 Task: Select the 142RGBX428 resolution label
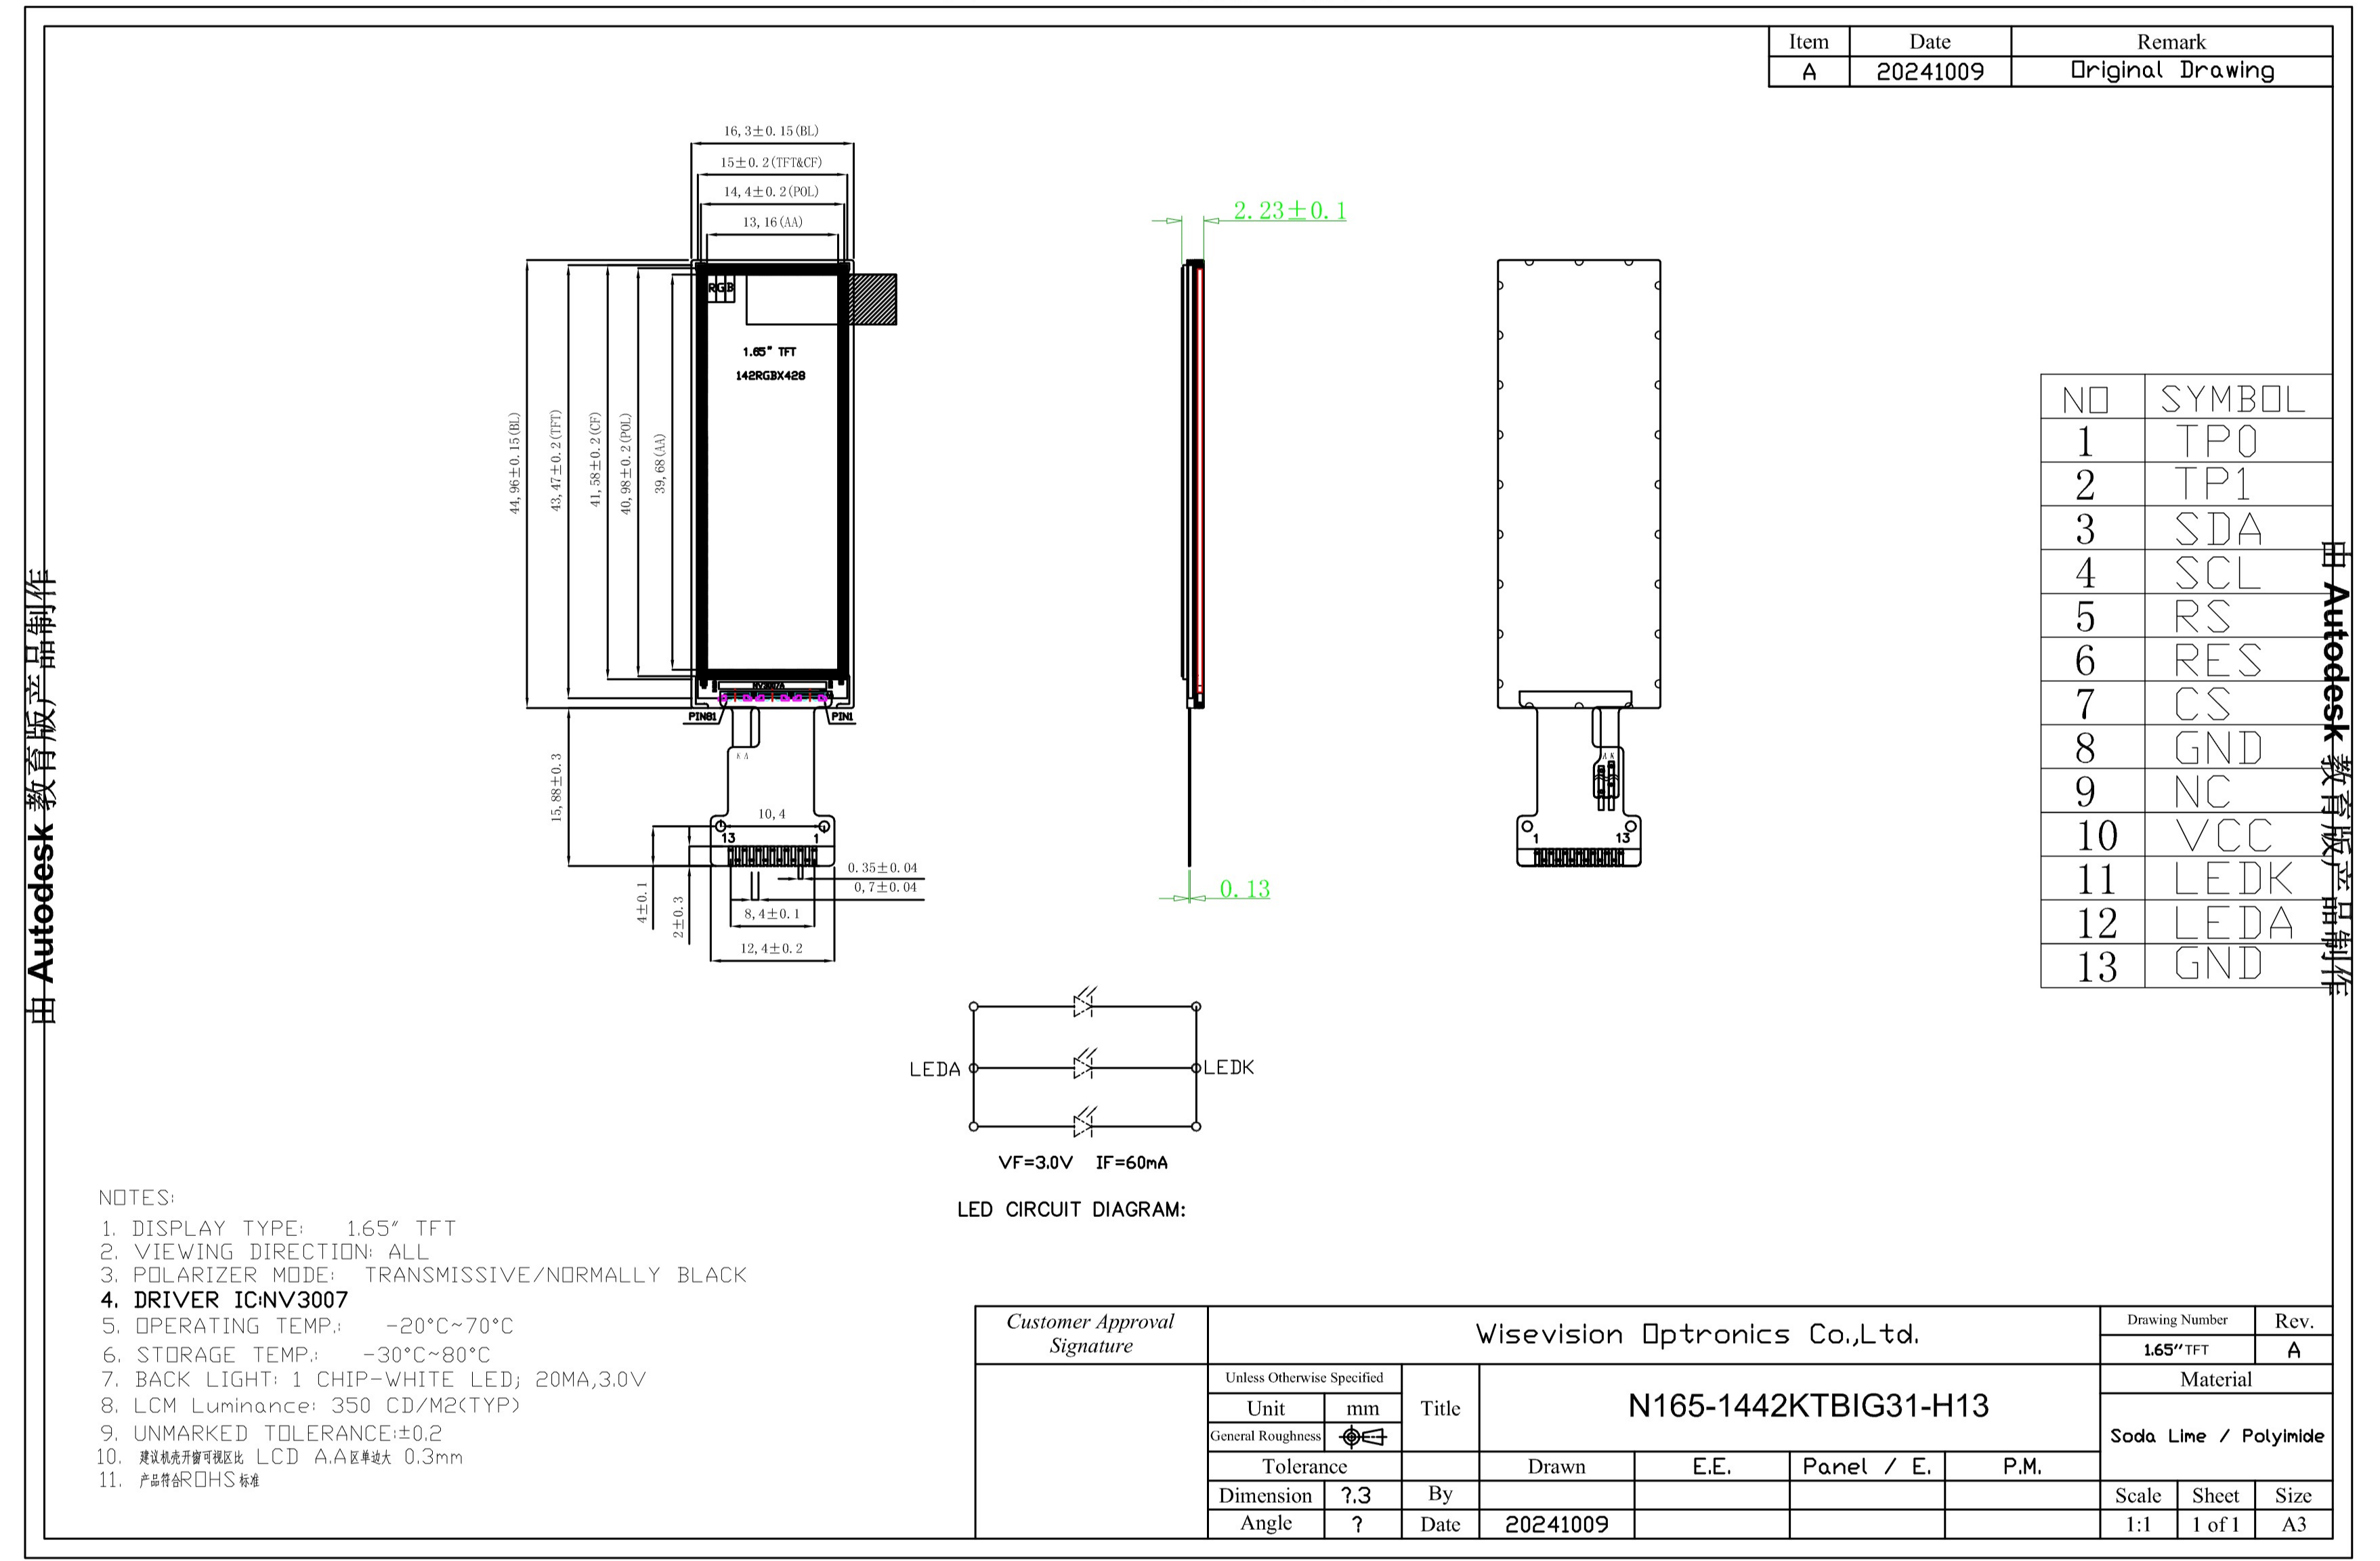click(x=770, y=375)
